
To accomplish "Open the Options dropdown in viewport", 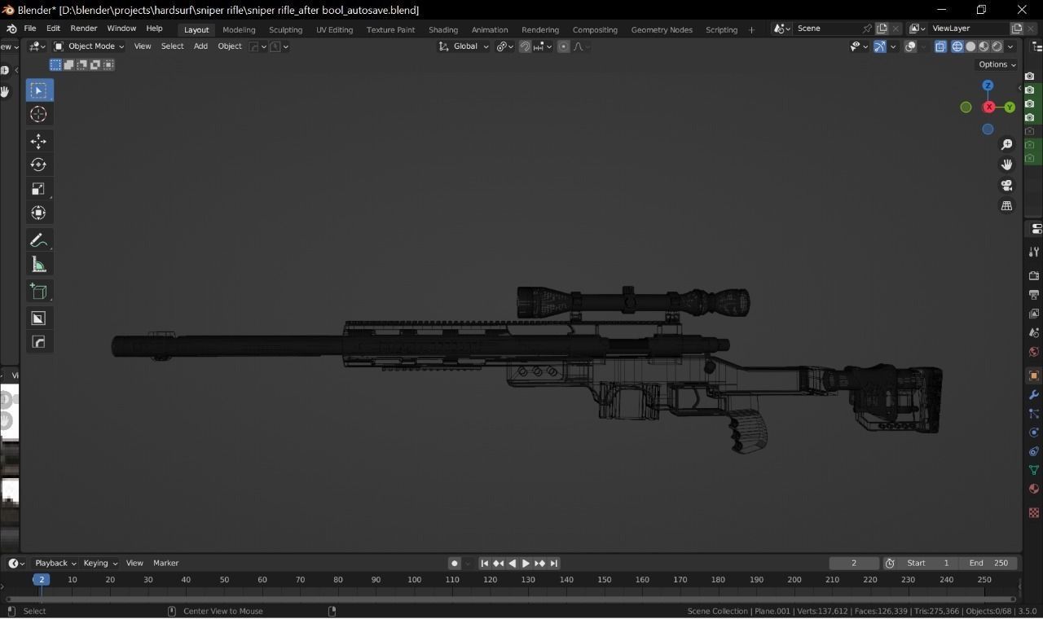I will 997,64.
